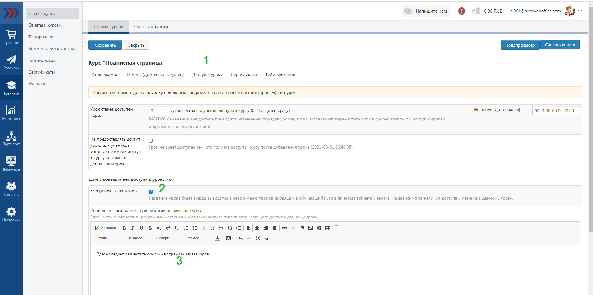593x295 pixels.
Task: Switch to the Сертификаты course tab
Action: (244, 75)
